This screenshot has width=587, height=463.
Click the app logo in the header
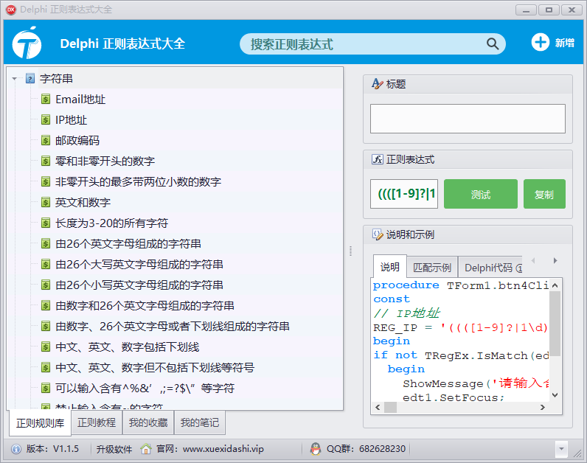pos(27,43)
